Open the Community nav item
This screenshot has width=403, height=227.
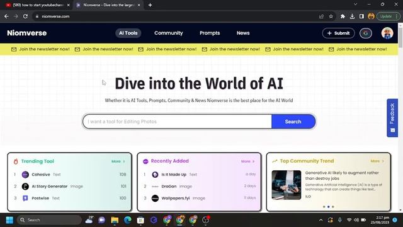[169, 33]
